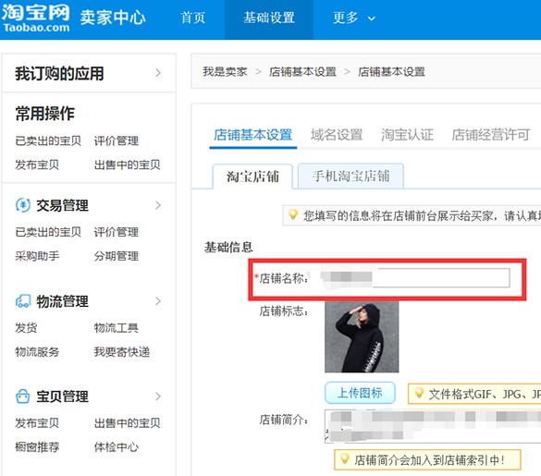
Task: Open the 发货 link under 物流管理
Action: click(x=26, y=328)
